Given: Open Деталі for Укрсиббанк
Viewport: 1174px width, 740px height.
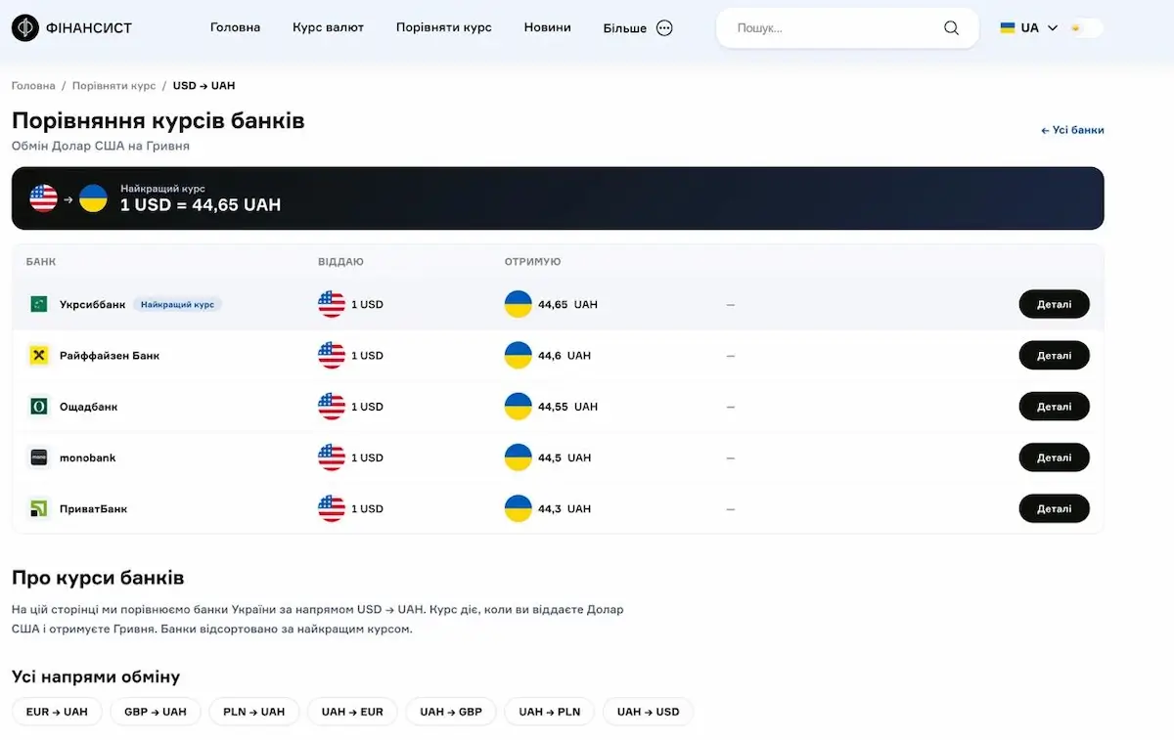Looking at the screenshot, I should click(x=1055, y=304).
